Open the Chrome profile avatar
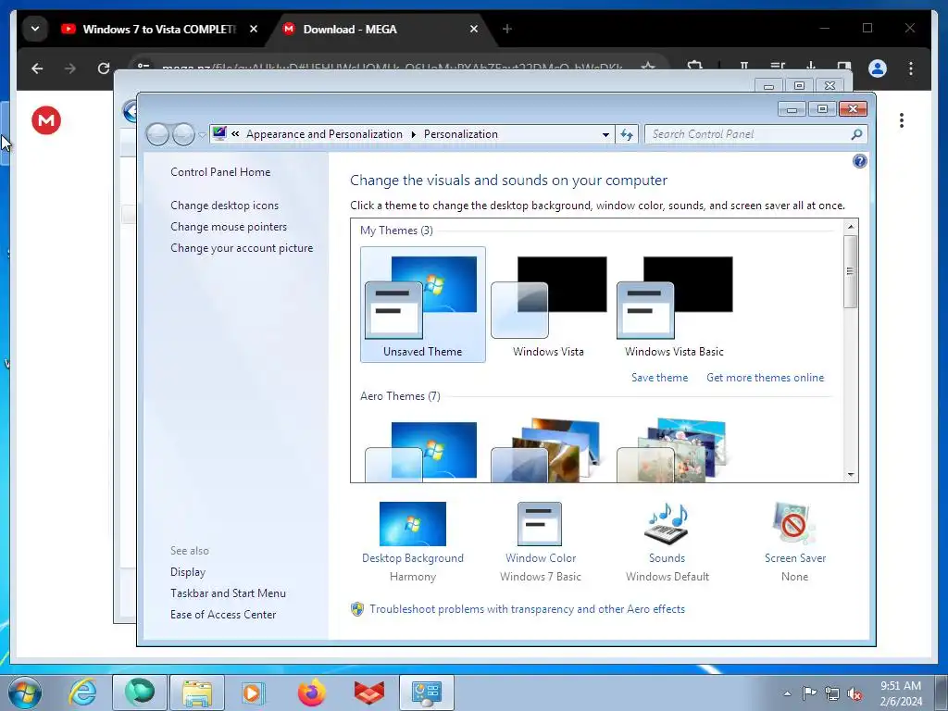The height and width of the screenshot is (711, 948). point(878,69)
